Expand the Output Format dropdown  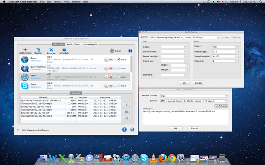(227, 96)
